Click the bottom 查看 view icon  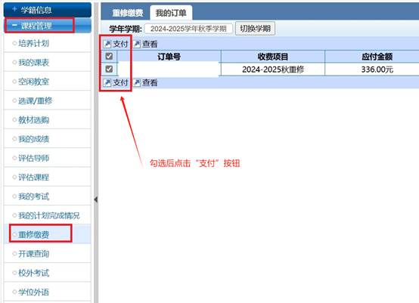pos(137,83)
